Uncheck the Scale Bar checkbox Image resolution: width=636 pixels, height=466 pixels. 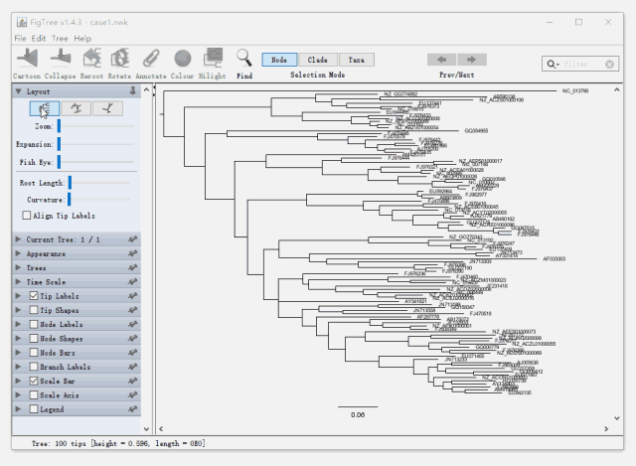pyautogui.click(x=34, y=381)
